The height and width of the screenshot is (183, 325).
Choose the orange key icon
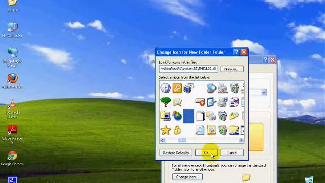[177, 88]
